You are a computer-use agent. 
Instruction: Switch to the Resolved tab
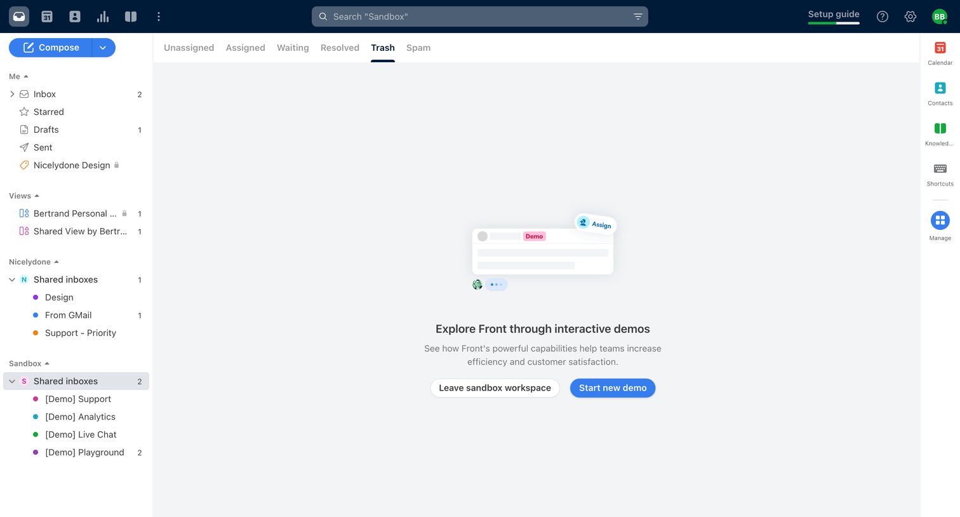point(340,48)
